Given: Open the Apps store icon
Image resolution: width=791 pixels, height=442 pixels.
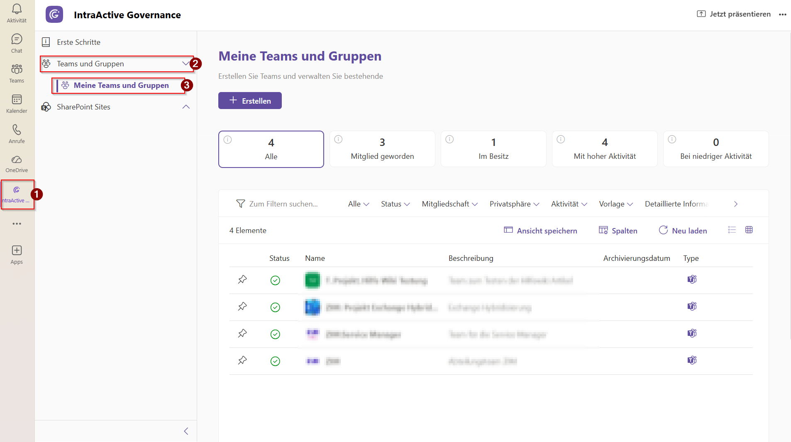Looking at the screenshot, I should 17,255.
